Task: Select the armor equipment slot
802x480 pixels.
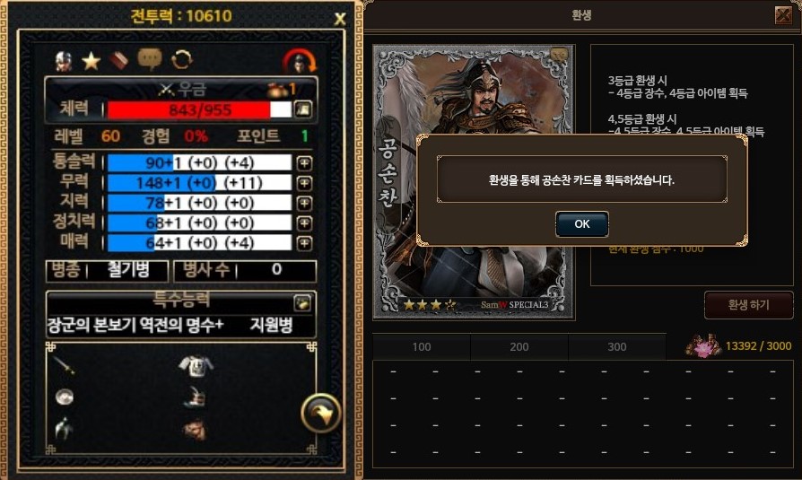Action: coord(196,365)
